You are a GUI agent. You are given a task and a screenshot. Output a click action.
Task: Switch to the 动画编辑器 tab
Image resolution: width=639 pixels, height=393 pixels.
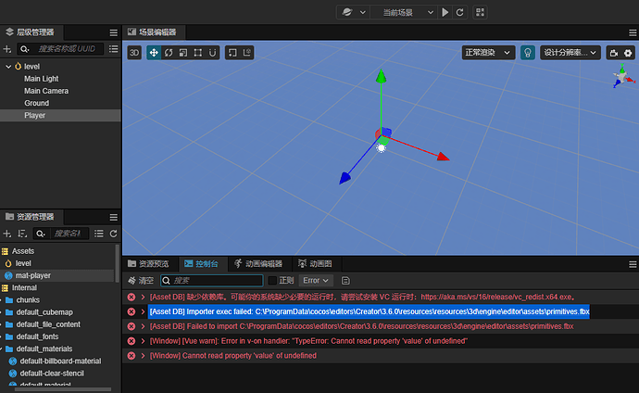click(x=258, y=264)
